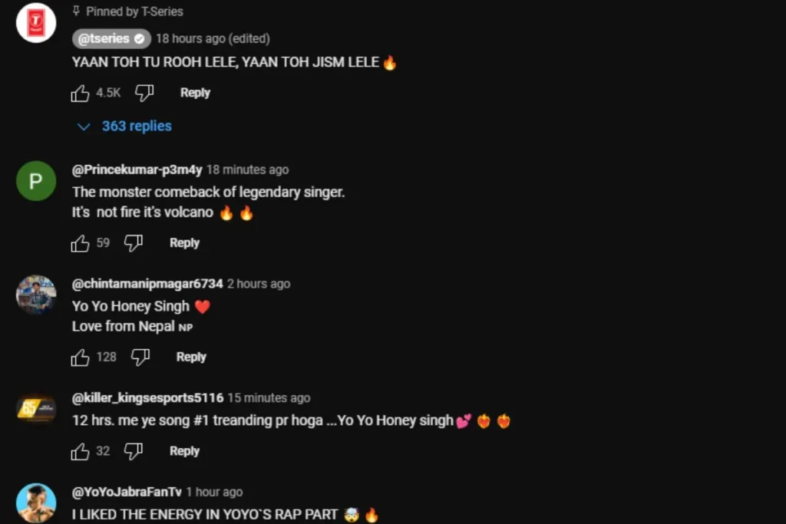Viewport: 786px width, 524px height.
Task: Like the Love from Nepal comment
Action: click(x=80, y=358)
